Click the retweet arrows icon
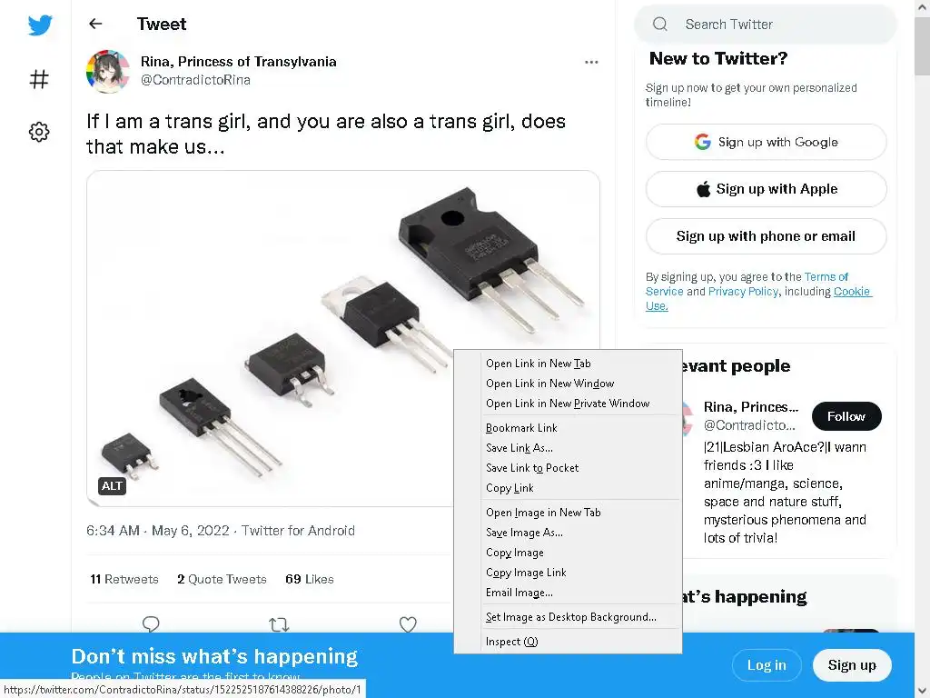 (x=279, y=623)
